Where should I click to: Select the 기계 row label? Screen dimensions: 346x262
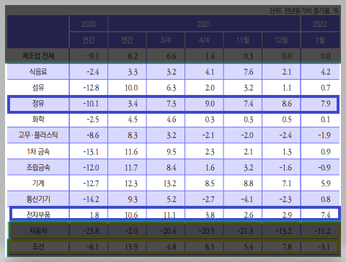[38, 184]
